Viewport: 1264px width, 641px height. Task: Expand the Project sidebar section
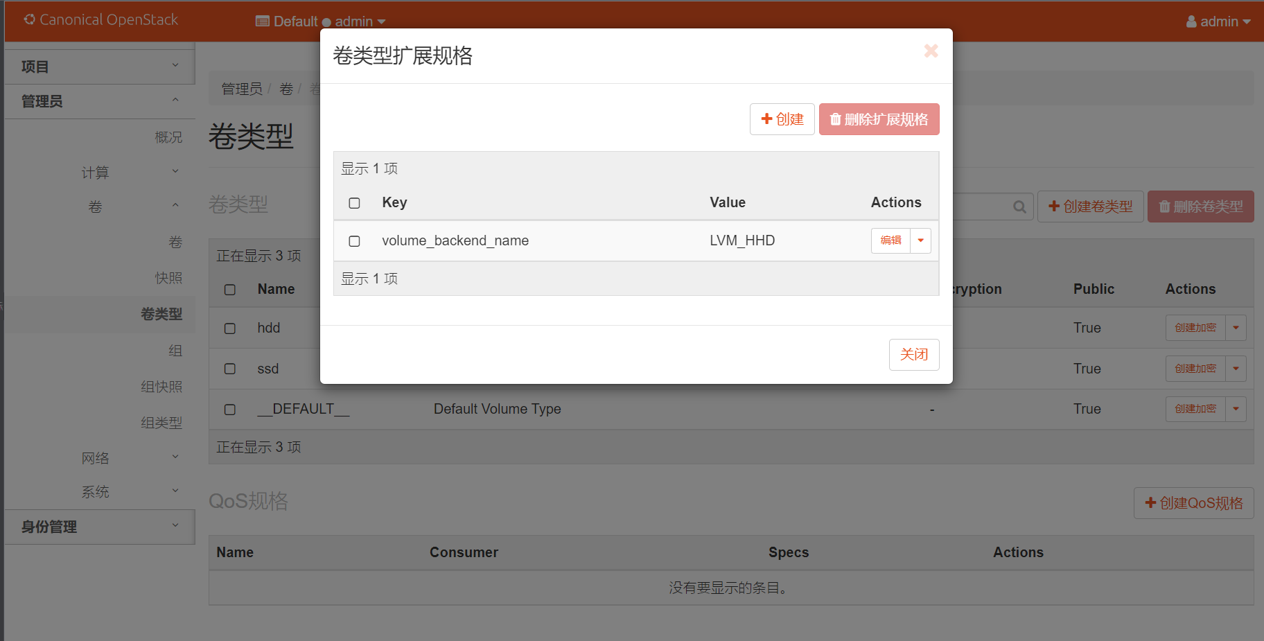click(x=99, y=67)
